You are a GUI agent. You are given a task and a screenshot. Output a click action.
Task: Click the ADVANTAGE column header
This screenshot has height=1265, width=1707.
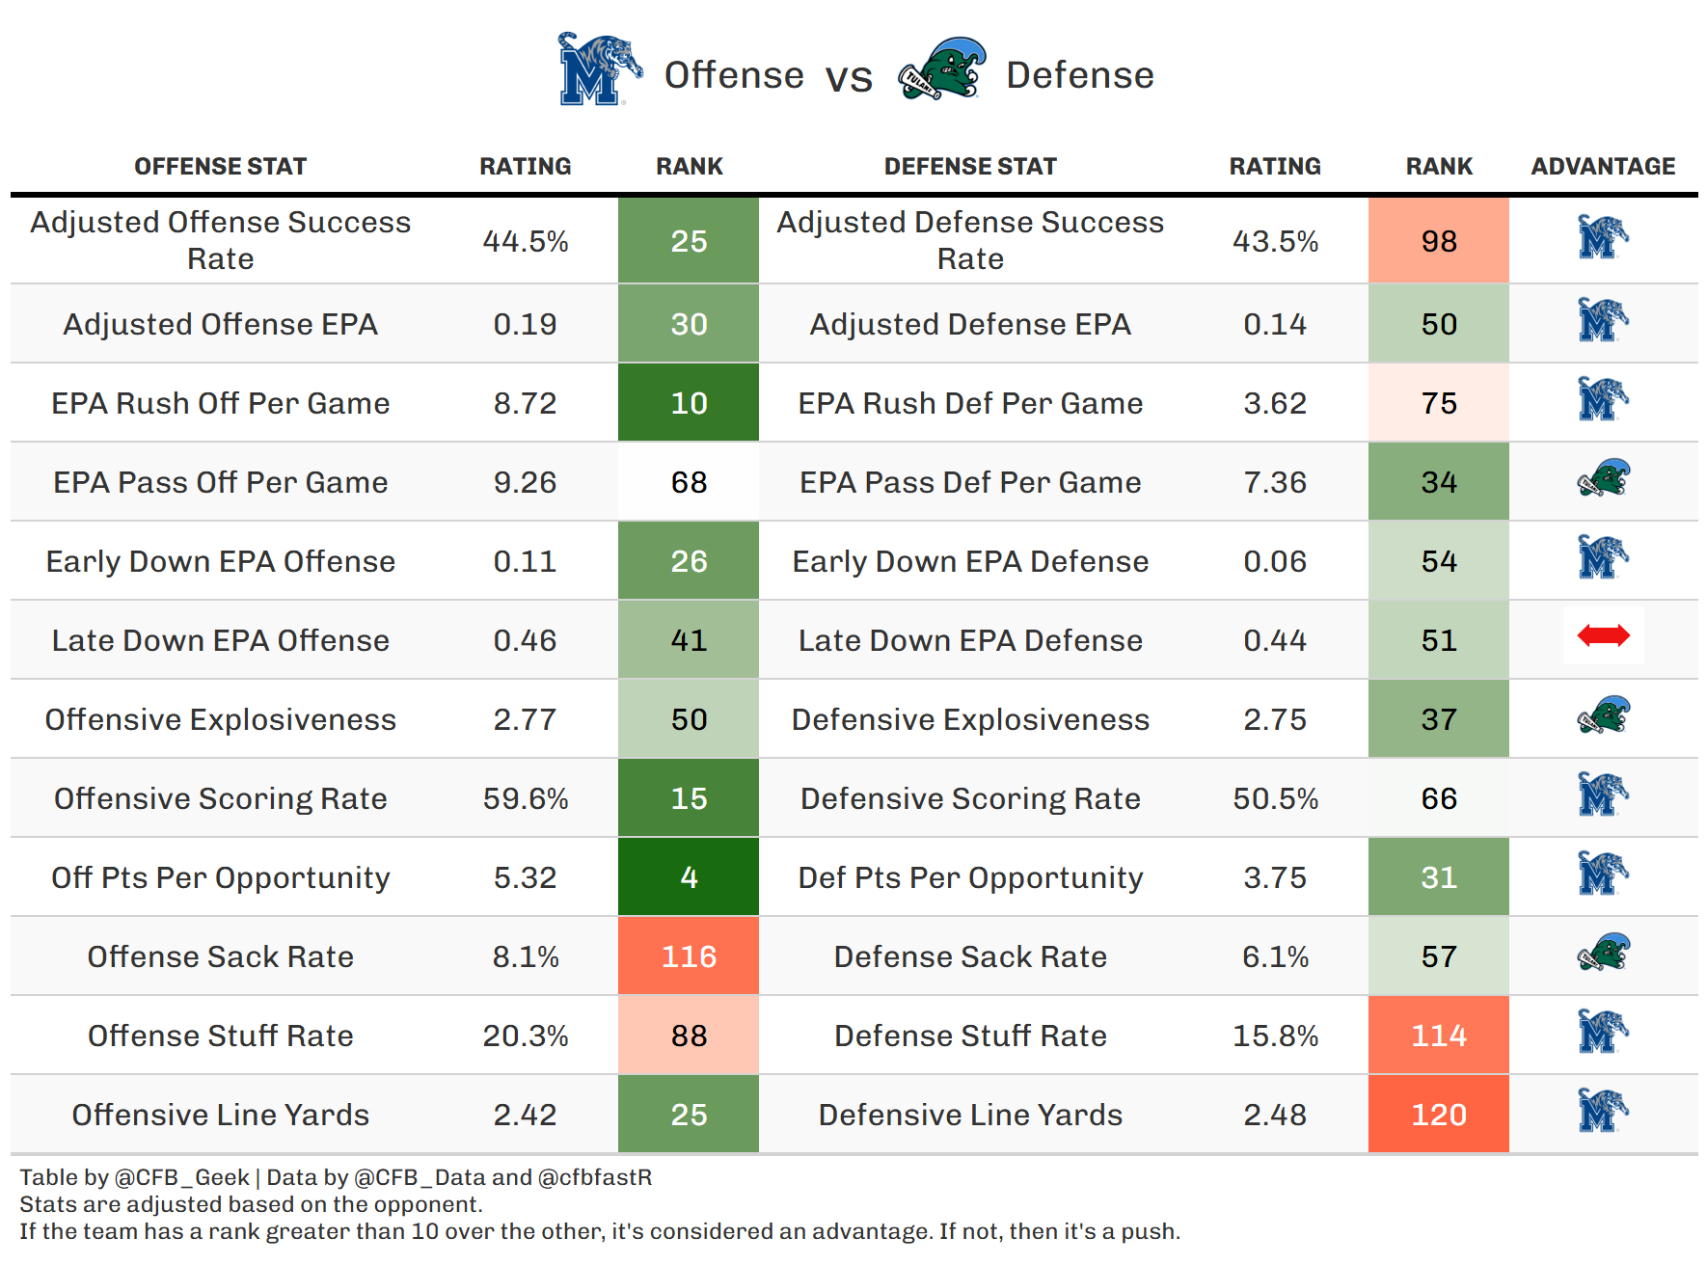(1603, 167)
